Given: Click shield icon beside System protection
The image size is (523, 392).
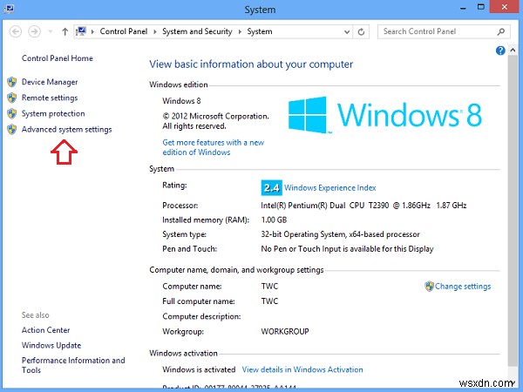Looking at the screenshot, I should click(x=12, y=113).
